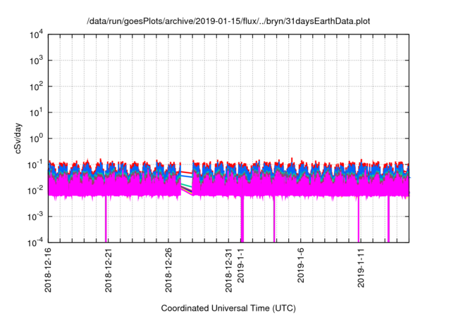451x315 pixels.
Task: Click the magenta dropout spike near 2018-12-21
Action: tap(106, 219)
